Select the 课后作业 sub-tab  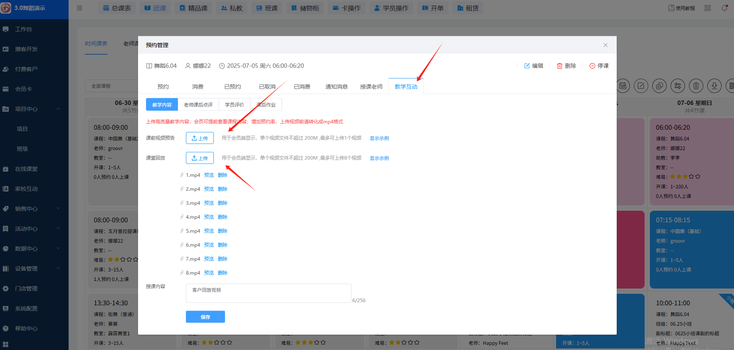[x=266, y=105]
